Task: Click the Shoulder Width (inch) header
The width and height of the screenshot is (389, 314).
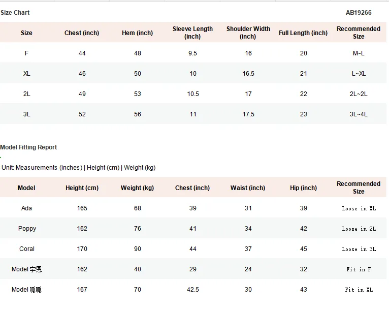Action: (x=248, y=33)
